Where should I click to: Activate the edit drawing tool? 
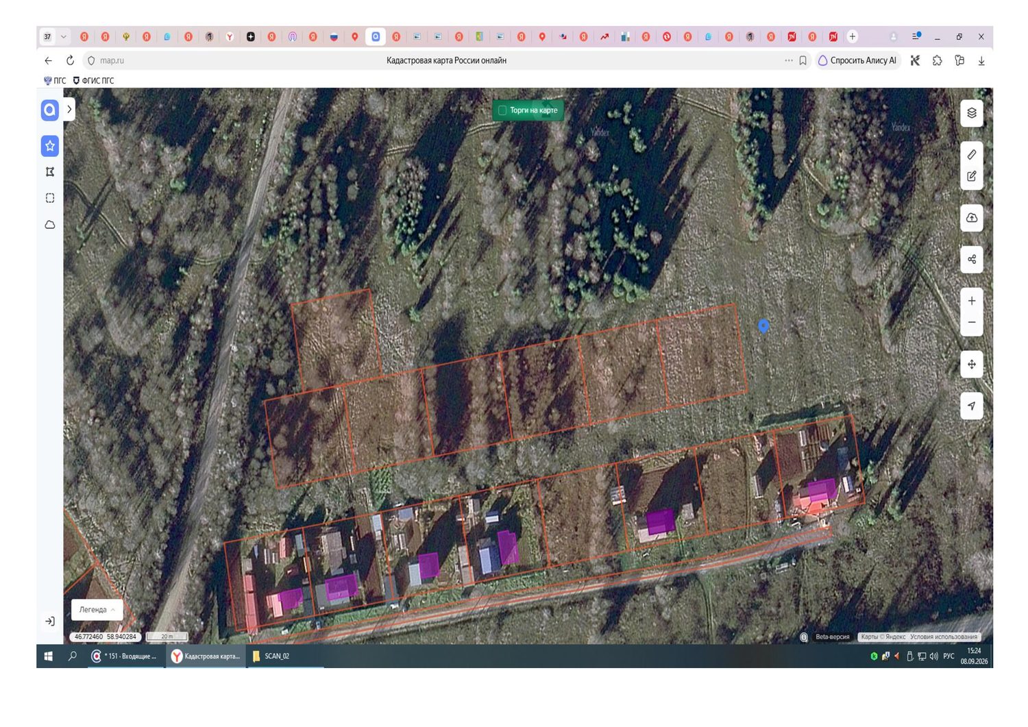[971, 176]
